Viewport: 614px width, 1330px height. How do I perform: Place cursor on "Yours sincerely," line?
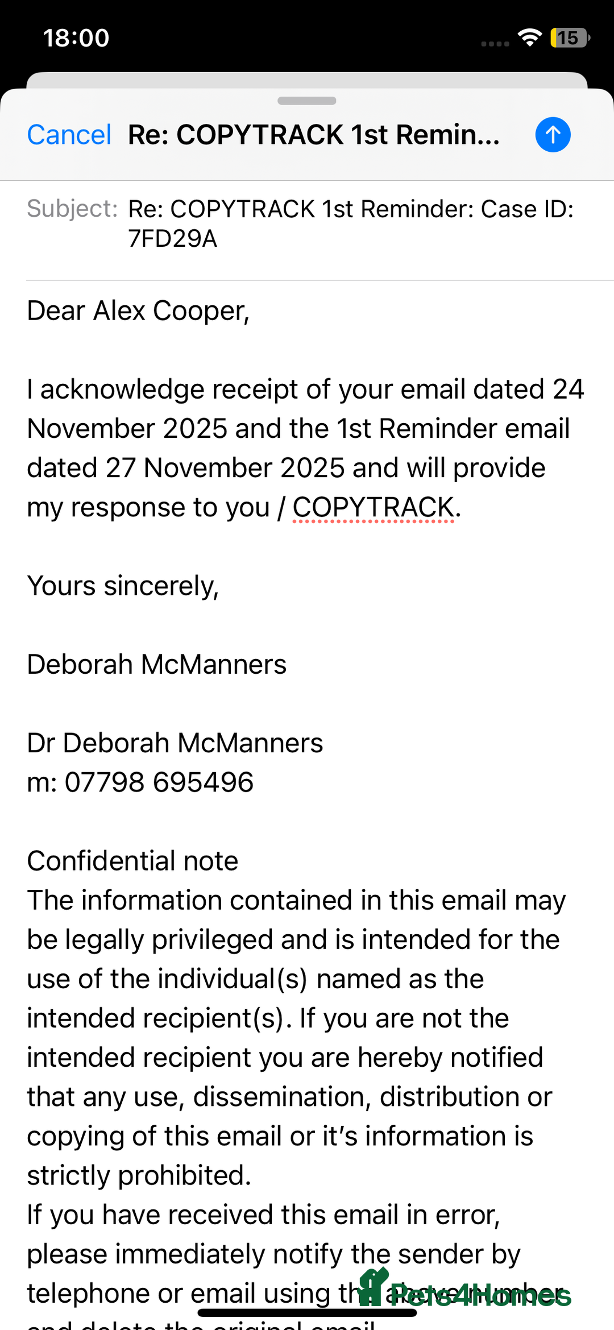[123, 586]
